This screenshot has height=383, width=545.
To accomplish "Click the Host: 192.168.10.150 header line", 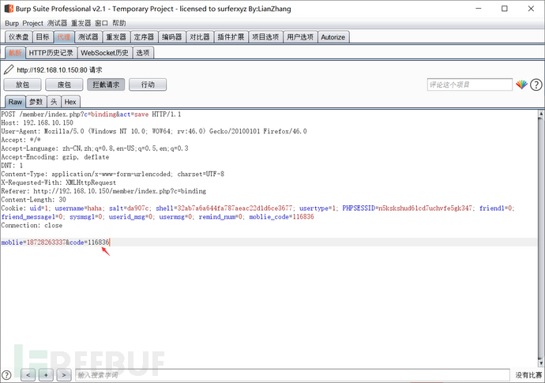I will [37, 122].
